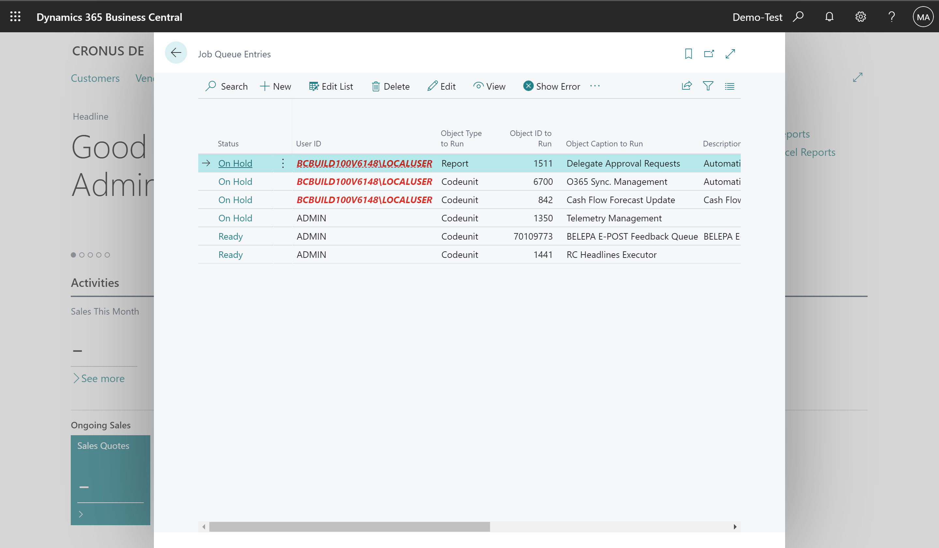Open On Hold status of report 1511
The image size is (939, 548).
[235, 164]
